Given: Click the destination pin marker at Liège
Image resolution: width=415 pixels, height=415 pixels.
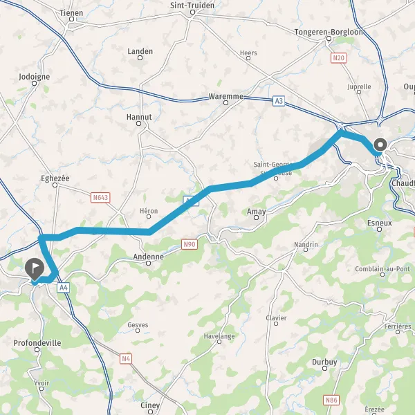Looking at the screenshot, I should click(x=380, y=145).
